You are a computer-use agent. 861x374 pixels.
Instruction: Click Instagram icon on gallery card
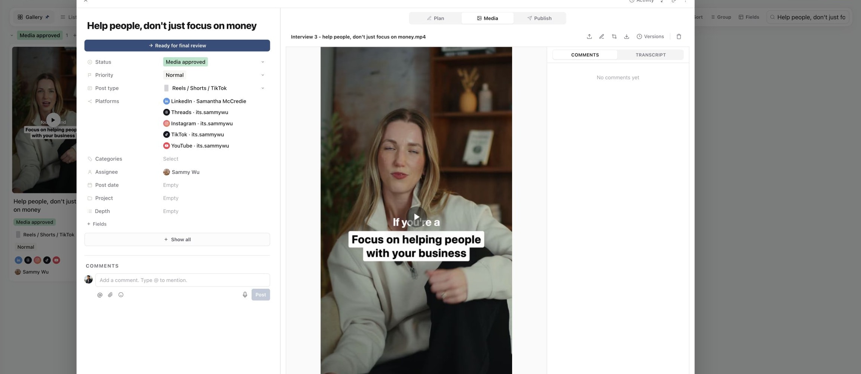tap(37, 260)
